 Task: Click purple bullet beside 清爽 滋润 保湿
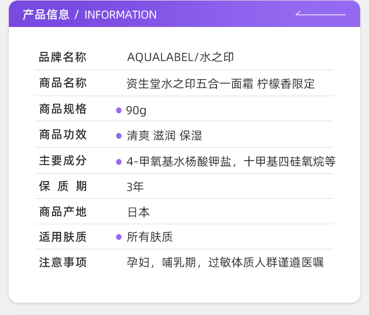click(119, 136)
